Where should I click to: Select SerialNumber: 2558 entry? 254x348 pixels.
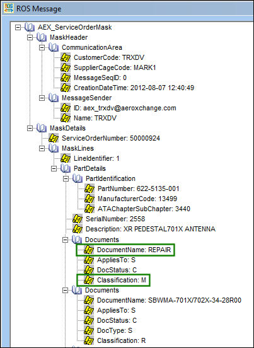[x=115, y=219]
